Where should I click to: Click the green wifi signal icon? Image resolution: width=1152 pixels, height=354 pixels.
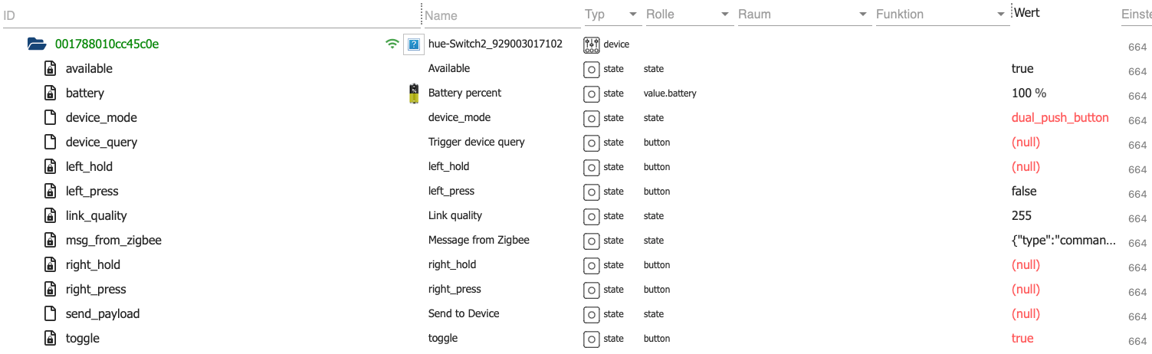tap(392, 44)
